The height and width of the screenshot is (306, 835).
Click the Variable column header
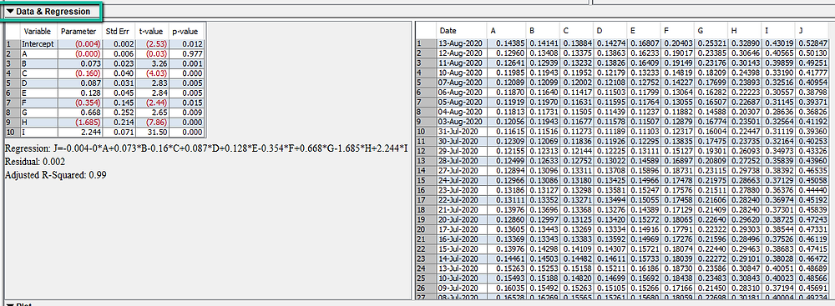click(x=38, y=32)
